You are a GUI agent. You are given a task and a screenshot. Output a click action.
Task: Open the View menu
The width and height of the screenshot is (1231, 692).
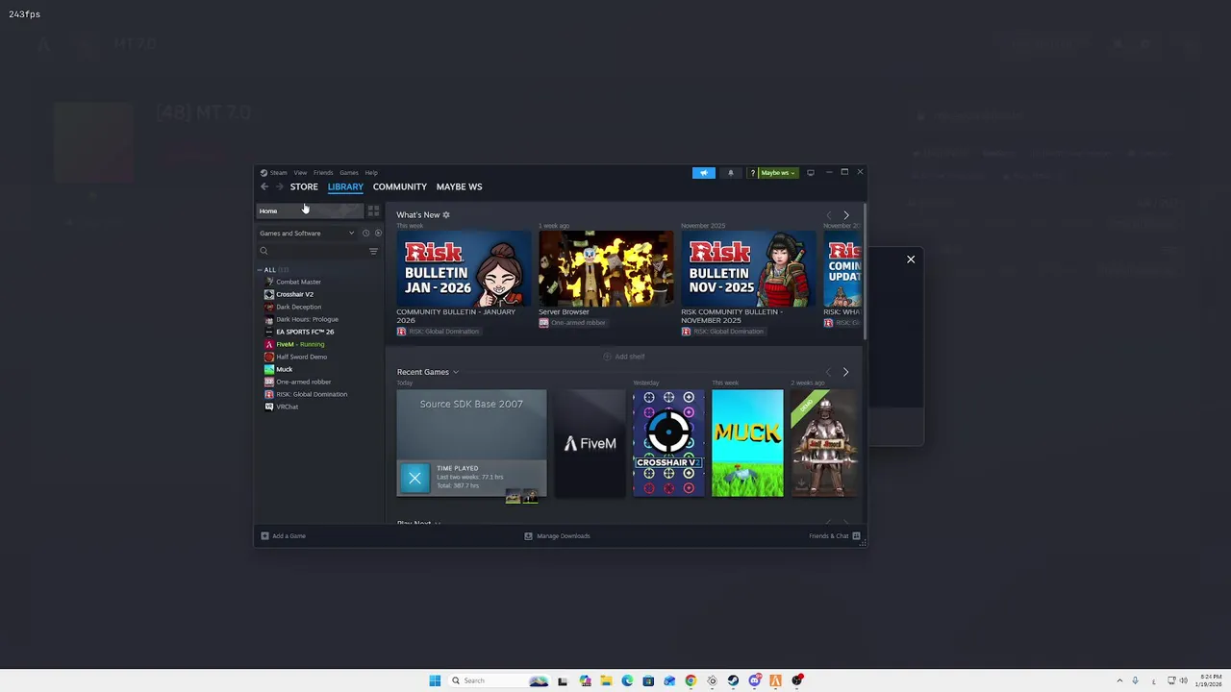coord(300,173)
